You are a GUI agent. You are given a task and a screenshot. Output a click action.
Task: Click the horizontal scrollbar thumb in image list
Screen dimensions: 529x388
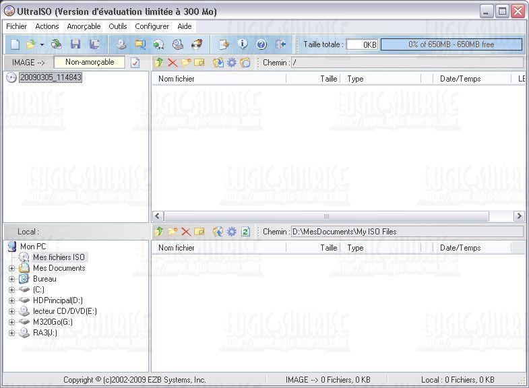[x=326, y=216]
